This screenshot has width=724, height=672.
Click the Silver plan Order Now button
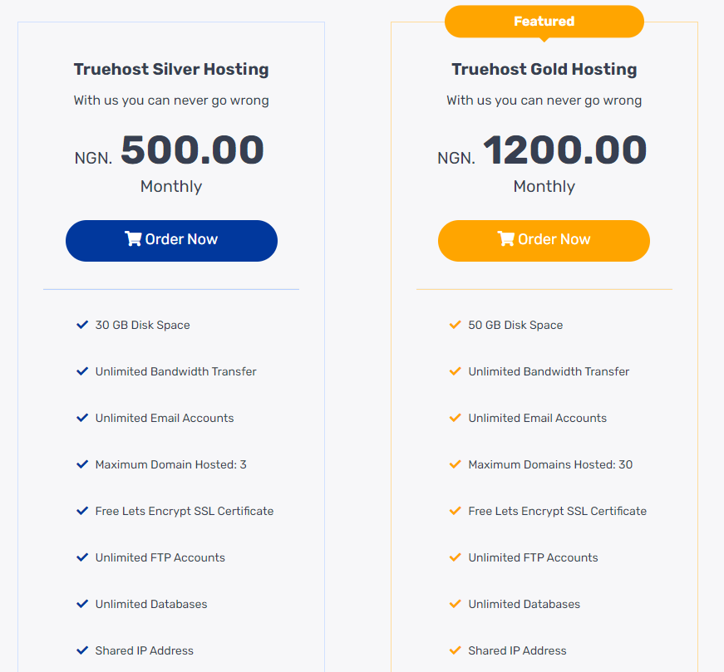point(171,240)
